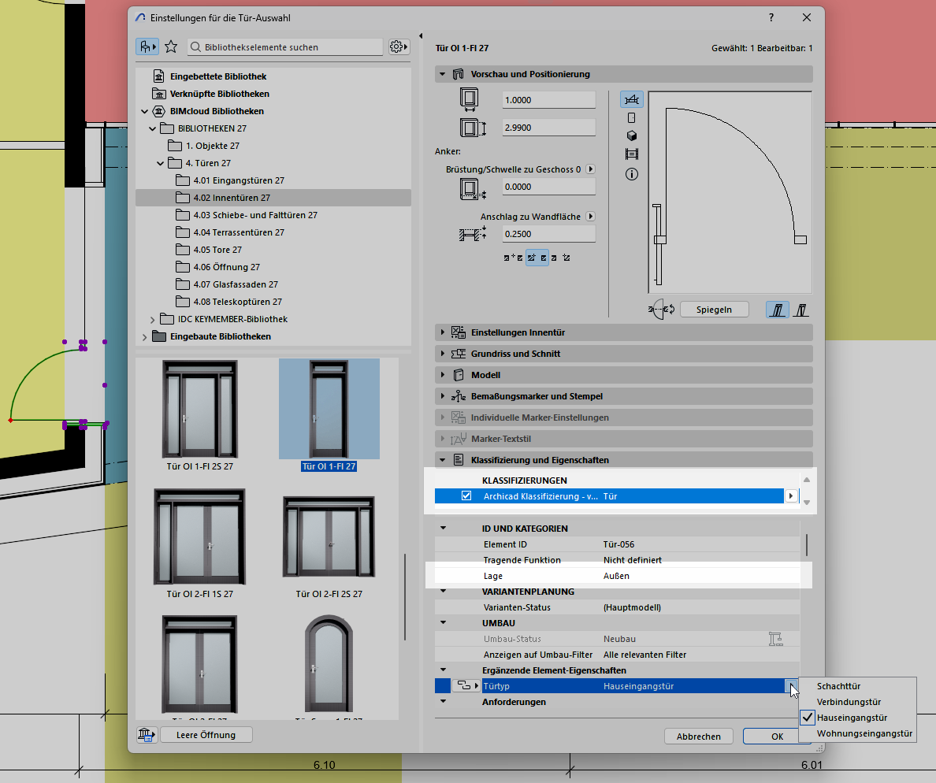Uncheck Archicad Klassifizierung checkbox
This screenshot has height=783, width=936.
pos(466,496)
